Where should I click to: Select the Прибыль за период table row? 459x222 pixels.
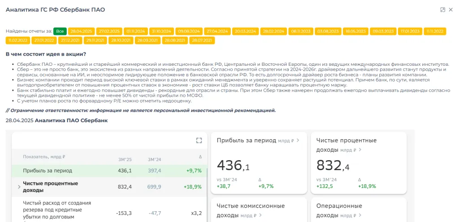pyautogui.click(x=109, y=171)
